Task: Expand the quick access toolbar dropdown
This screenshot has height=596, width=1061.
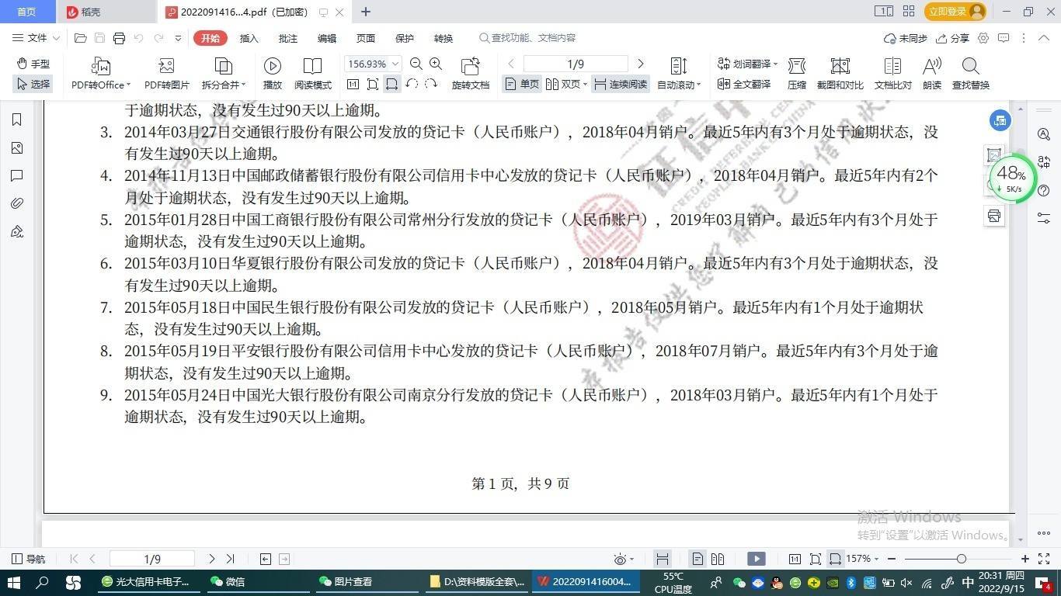Action: (x=178, y=38)
